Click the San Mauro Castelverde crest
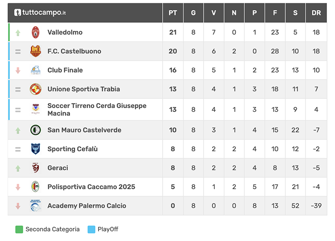335x241 pixels. (35, 130)
